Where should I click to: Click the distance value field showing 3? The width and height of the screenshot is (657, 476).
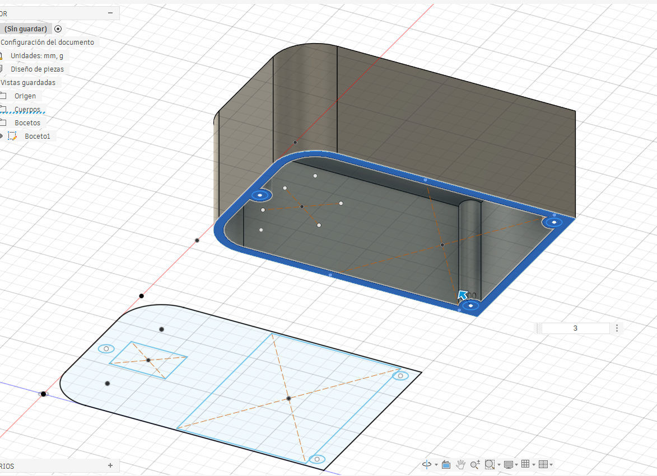pyautogui.click(x=575, y=328)
